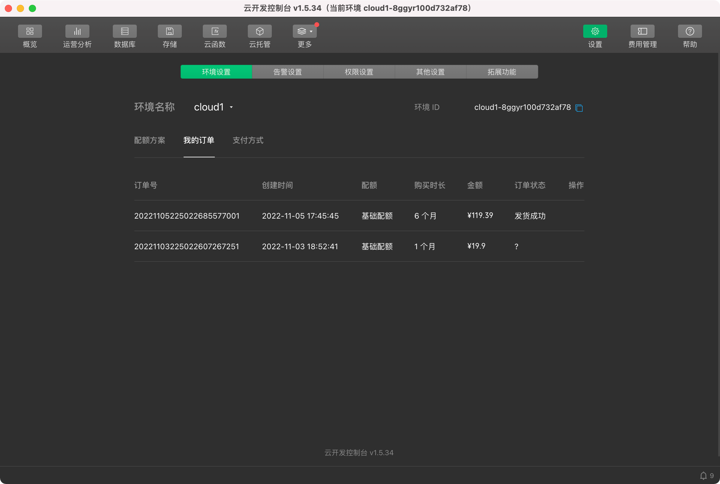Click the 设置 settings gear icon
Viewport: 720px width, 484px height.
click(x=595, y=32)
